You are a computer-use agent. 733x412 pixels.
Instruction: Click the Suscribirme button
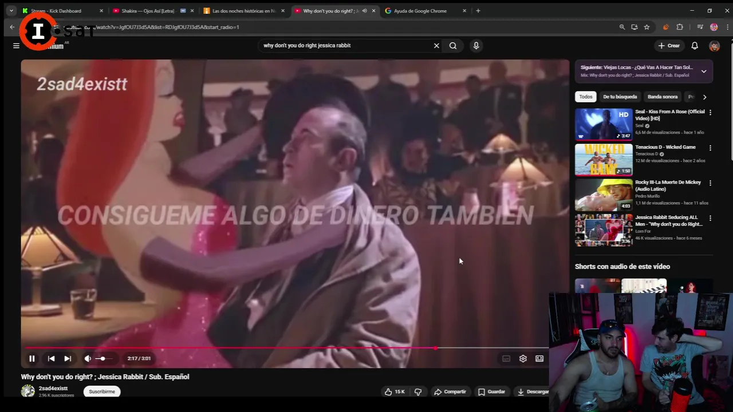(102, 391)
